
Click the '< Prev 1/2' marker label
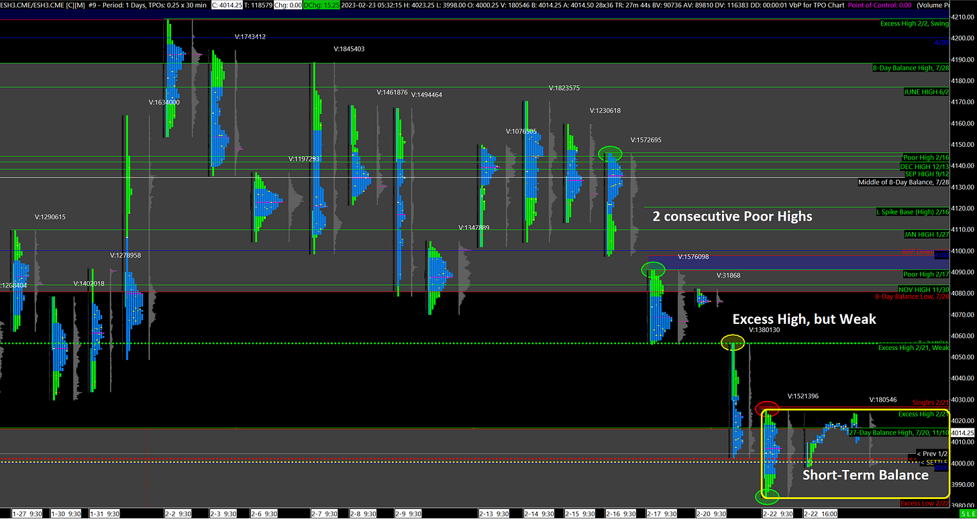tap(931, 454)
